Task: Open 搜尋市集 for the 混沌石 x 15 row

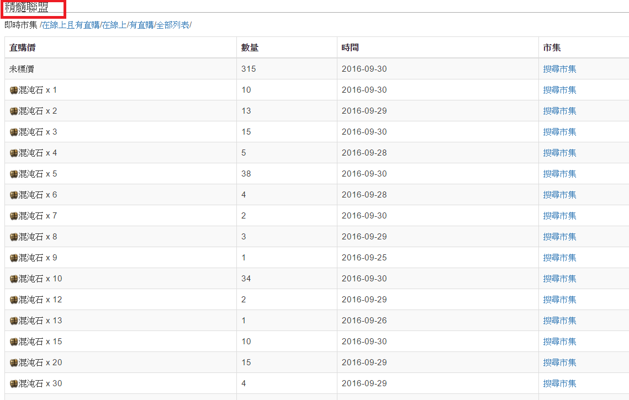Action: coord(559,342)
